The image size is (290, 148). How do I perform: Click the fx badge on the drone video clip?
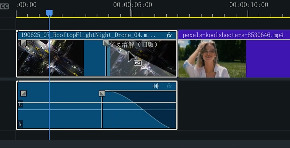tap(169, 35)
